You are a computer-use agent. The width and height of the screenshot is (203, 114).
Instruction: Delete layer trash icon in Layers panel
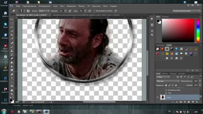(x=197, y=102)
